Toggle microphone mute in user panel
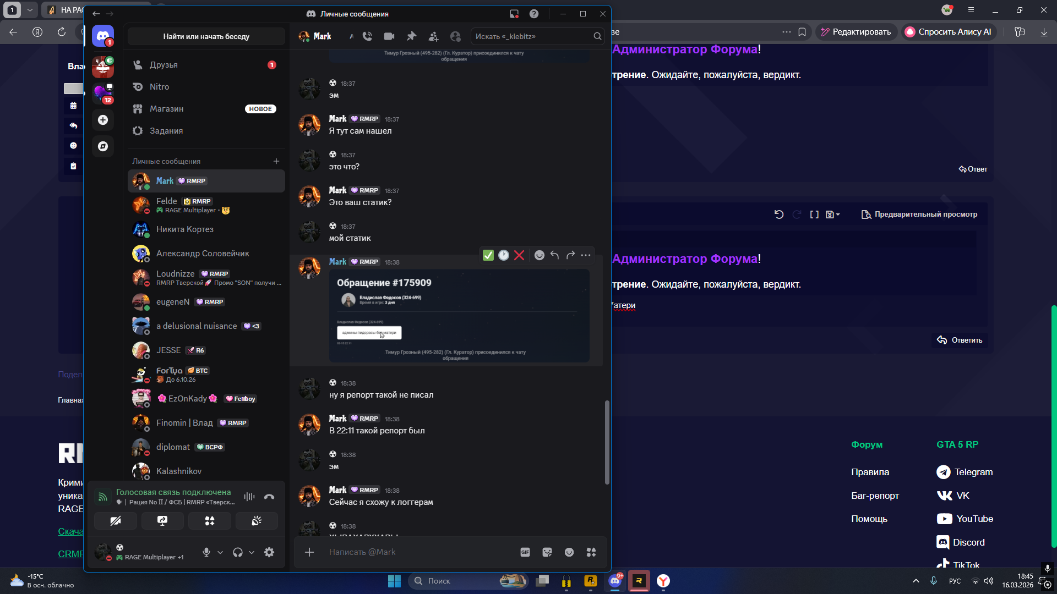Screen dimensions: 1057x594 pos(206,552)
